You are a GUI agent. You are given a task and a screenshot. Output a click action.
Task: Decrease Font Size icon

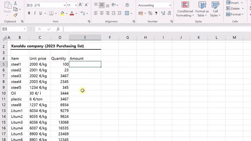[86, 5]
